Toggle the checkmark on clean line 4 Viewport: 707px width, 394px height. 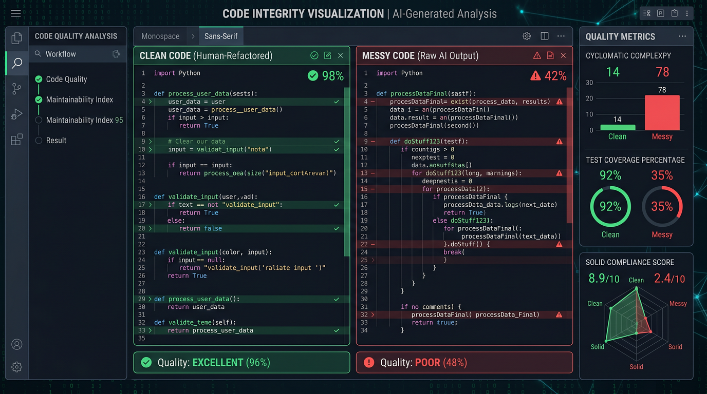[x=337, y=102]
